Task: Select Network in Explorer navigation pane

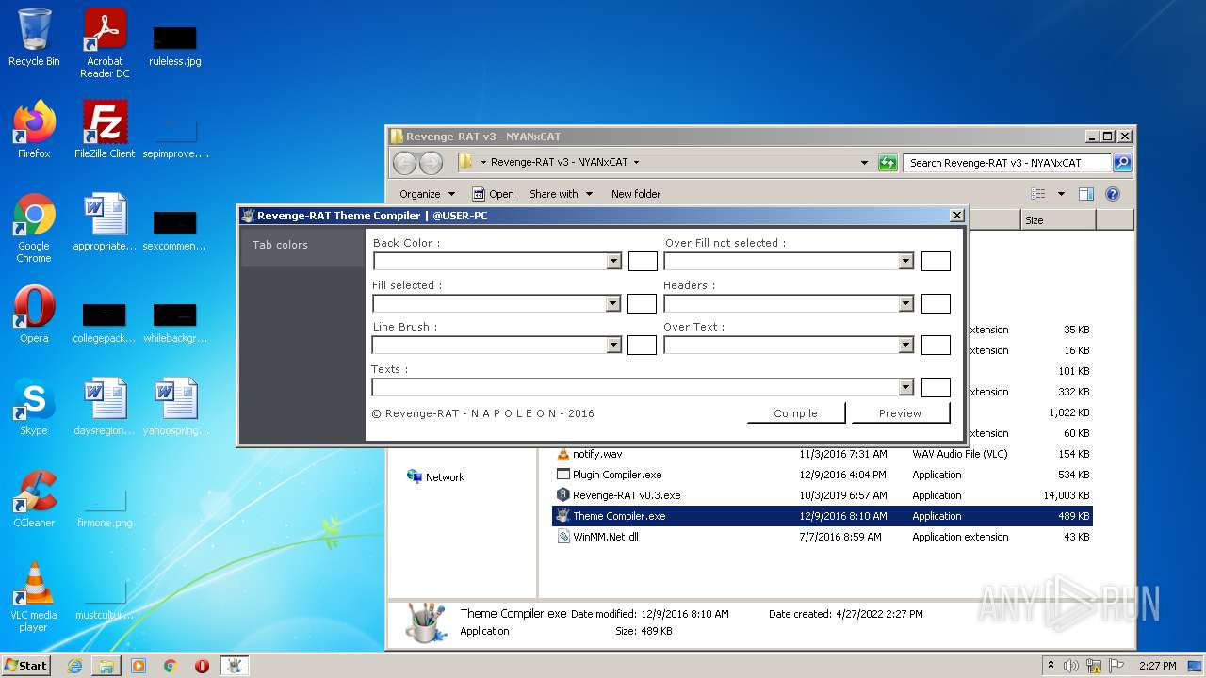Action: (x=435, y=477)
